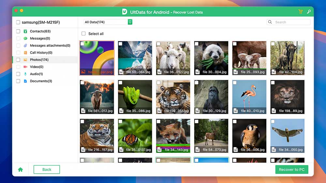Open the Photos(174) category
Viewport: 326px width, 183px height.
pyautogui.click(x=39, y=60)
